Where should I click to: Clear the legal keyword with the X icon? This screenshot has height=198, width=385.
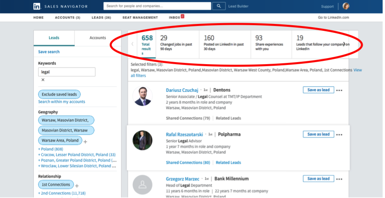[x=43, y=80]
